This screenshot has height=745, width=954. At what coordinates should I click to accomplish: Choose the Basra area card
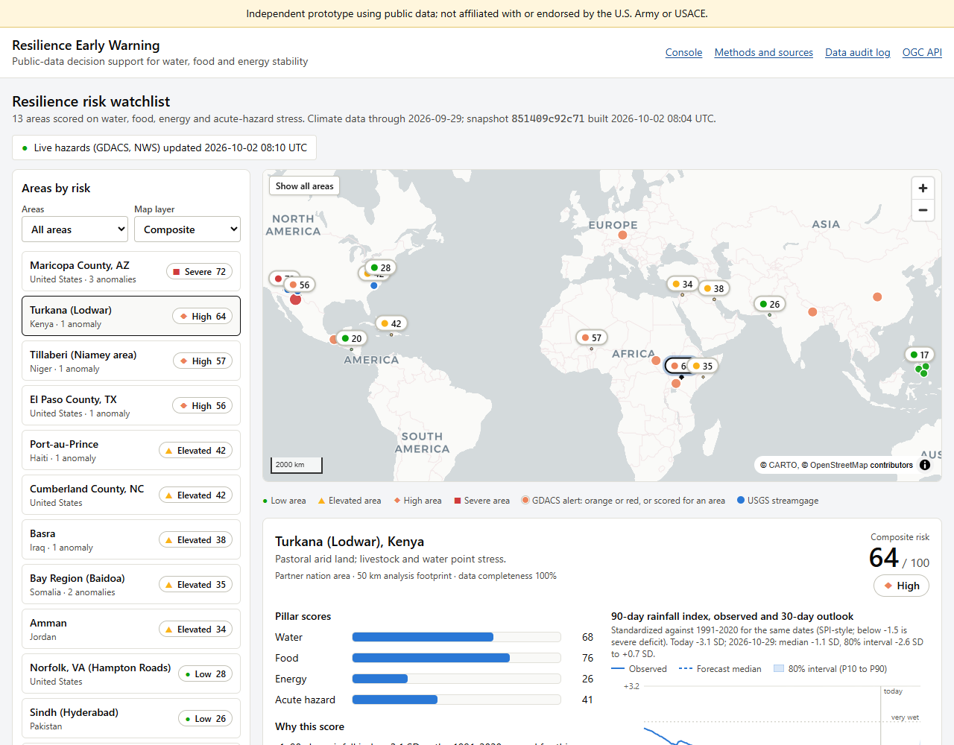[x=131, y=539]
